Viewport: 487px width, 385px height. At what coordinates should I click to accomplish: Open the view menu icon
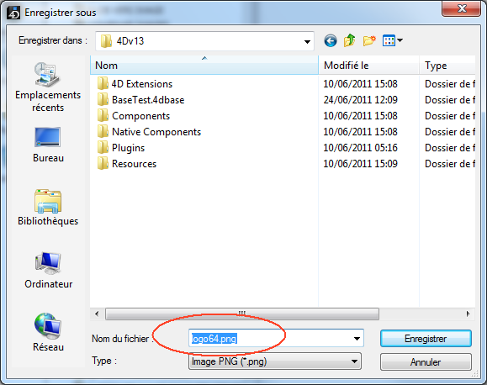[393, 40]
